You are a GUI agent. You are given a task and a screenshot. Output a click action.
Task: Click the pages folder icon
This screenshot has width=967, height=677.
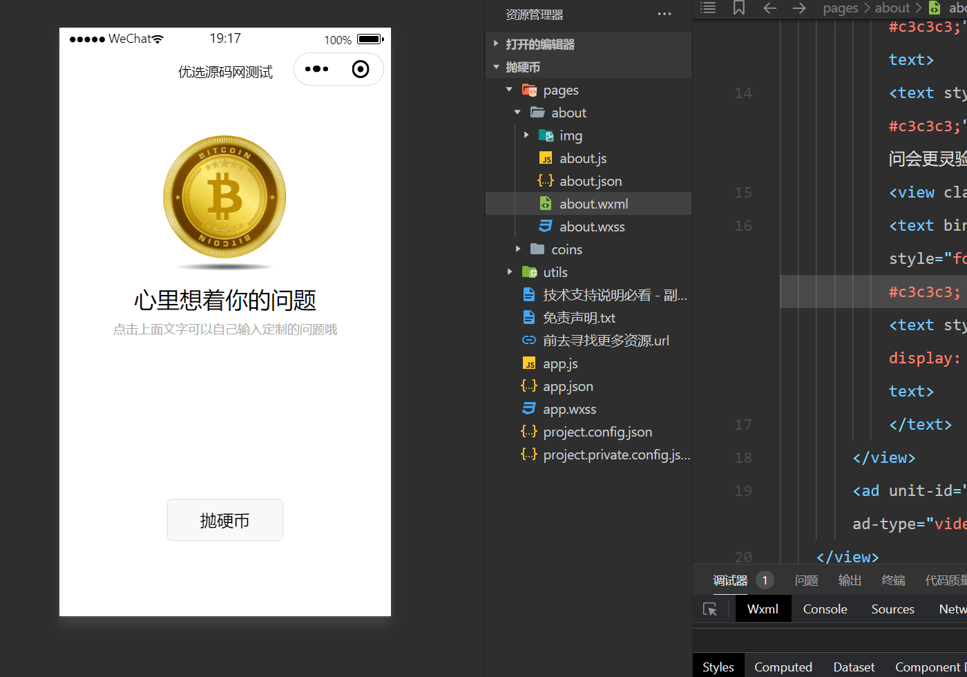pyautogui.click(x=530, y=90)
